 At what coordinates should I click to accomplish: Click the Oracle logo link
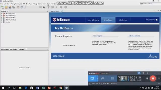[x=58, y=56]
